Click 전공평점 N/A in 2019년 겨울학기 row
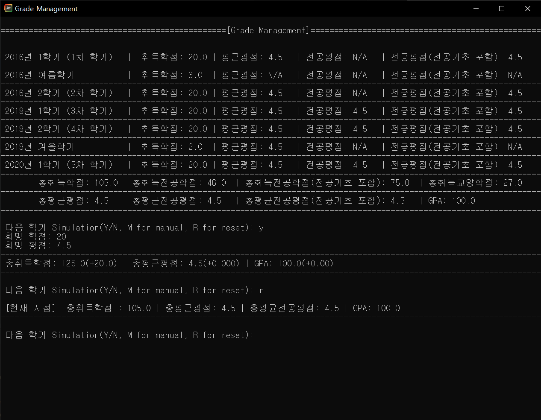This screenshot has height=420, width=541. tap(336, 147)
